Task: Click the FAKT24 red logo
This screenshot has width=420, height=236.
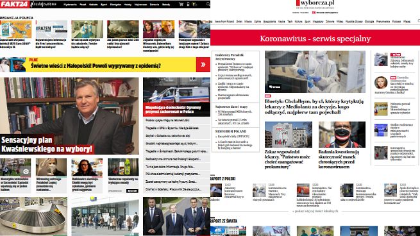Action: click(x=14, y=4)
